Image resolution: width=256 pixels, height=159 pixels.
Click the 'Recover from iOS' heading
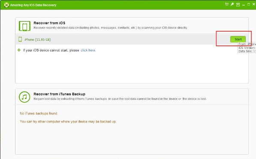tap(49, 23)
